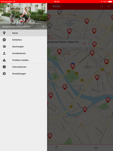Open Informationen via its info icon

(4, 67)
